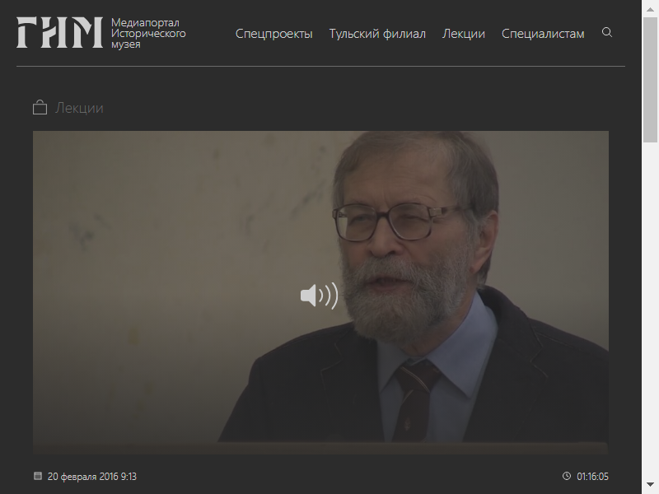Viewport: 659px width, 494px height.
Task: Open the Спецпроекты menu item
Action: (273, 34)
